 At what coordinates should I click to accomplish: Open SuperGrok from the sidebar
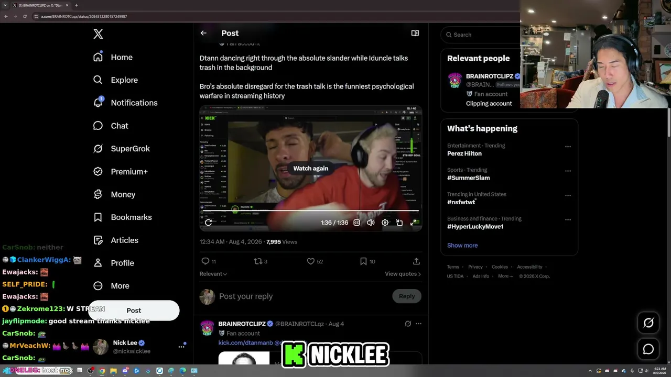click(122, 149)
